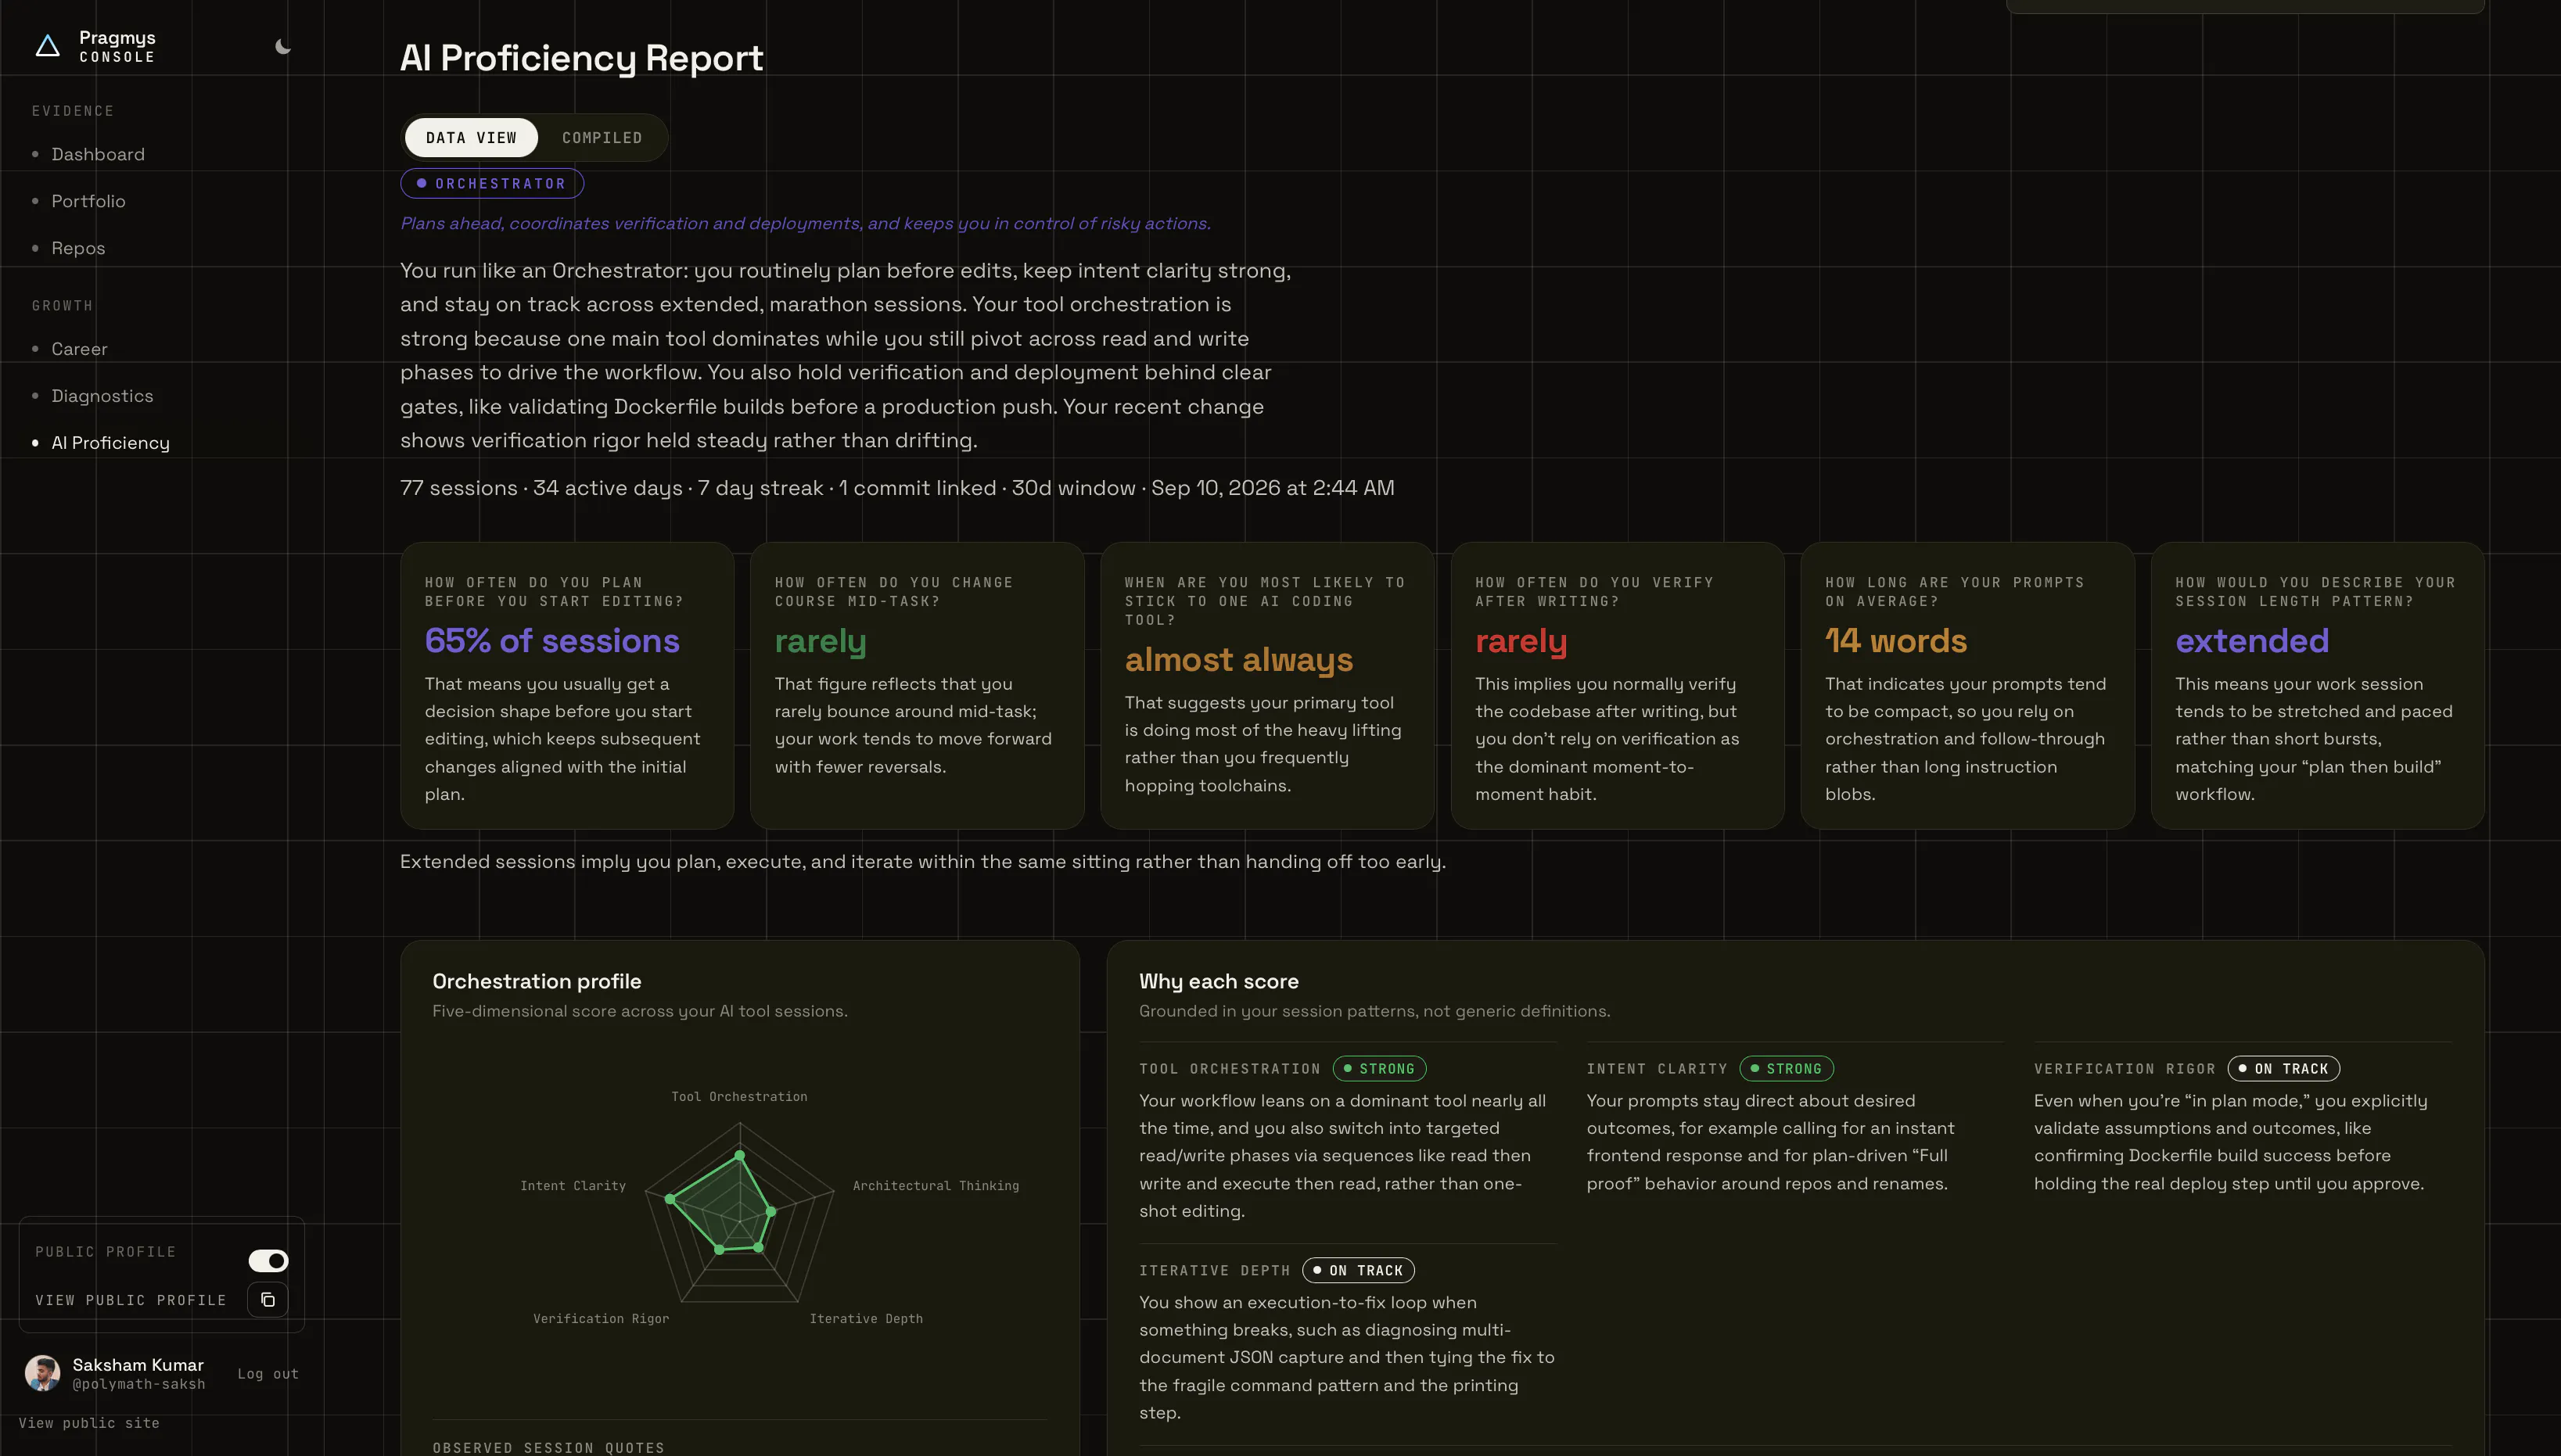Click the Verification Rigor radar label
Screen dimensions: 2561x1456
point(602,1319)
